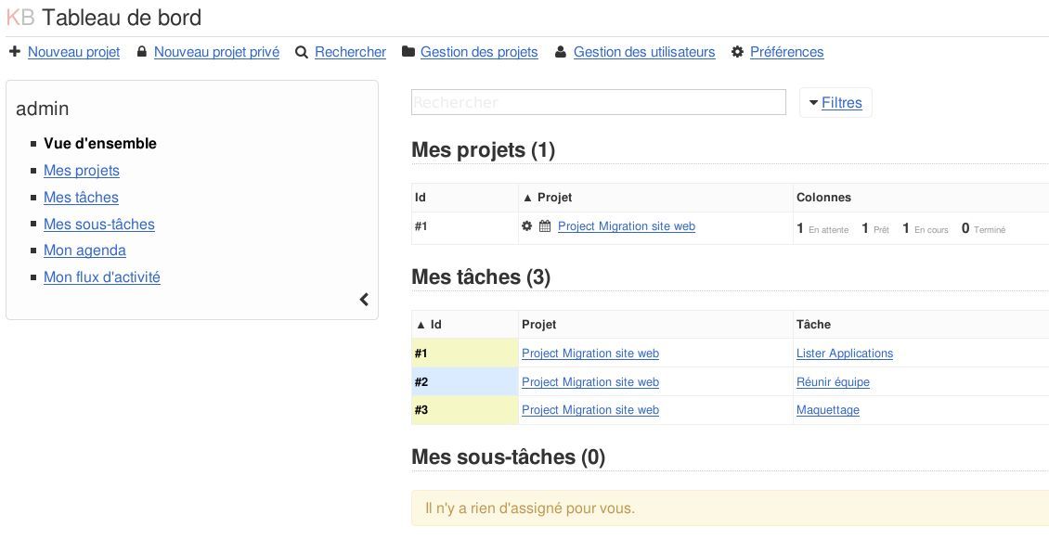
Task: Open the Filtres dropdown
Action: (x=835, y=102)
